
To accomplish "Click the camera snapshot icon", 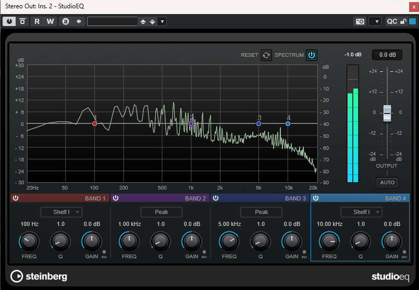I will [x=360, y=21].
